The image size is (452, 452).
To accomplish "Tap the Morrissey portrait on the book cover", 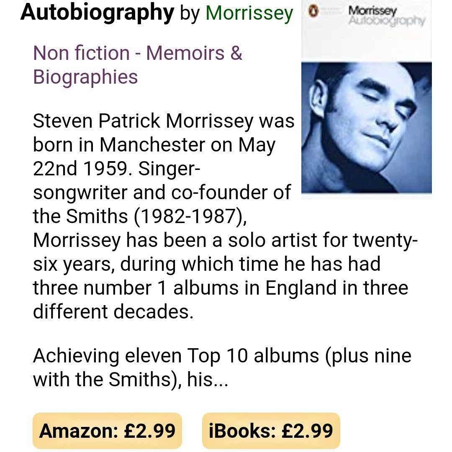I will tap(366, 128).
